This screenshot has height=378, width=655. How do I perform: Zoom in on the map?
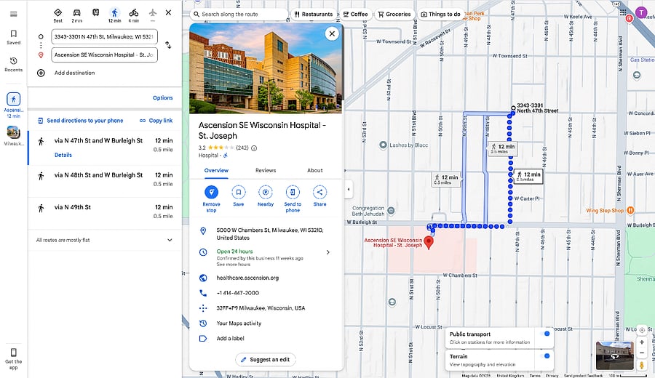(x=642, y=342)
